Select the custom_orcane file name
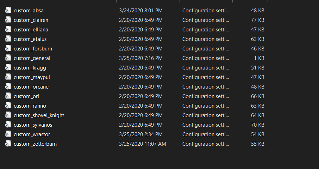The height and width of the screenshot is (169, 319). tap(31, 87)
